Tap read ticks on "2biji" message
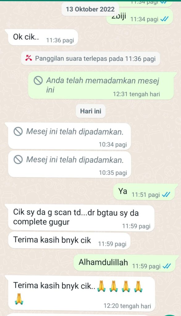The width and height of the screenshot is (181, 316). 165,19
